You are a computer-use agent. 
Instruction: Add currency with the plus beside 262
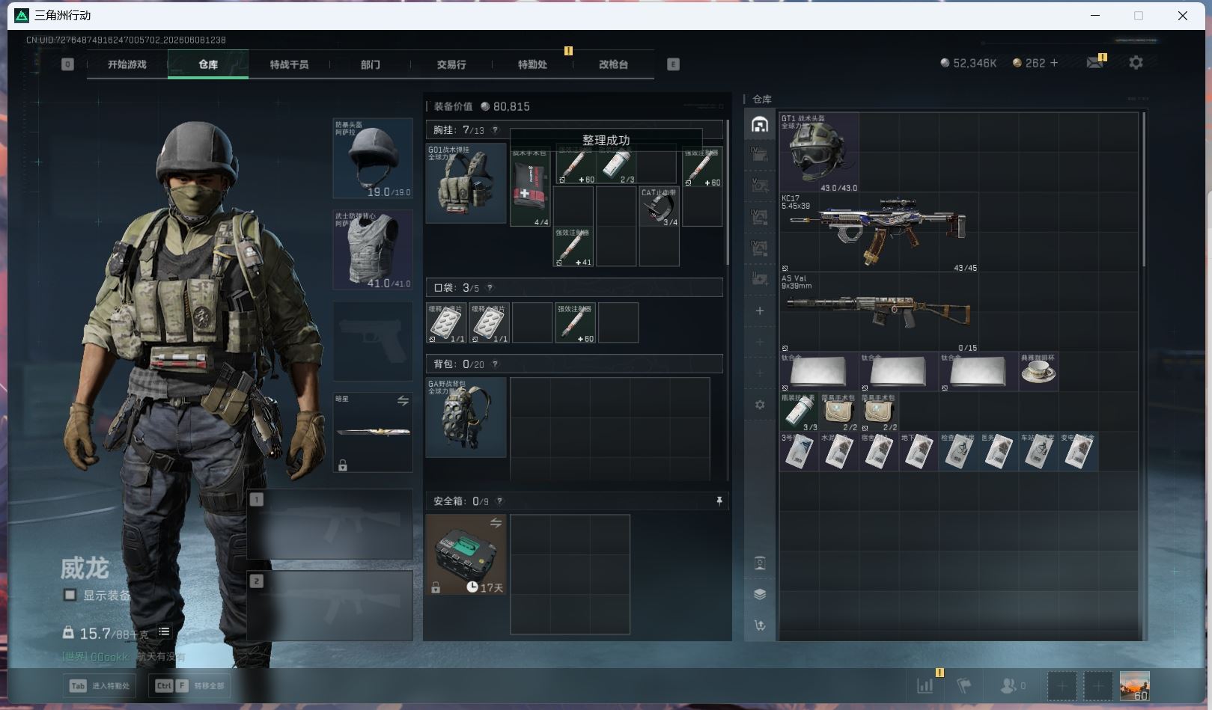(x=1054, y=63)
